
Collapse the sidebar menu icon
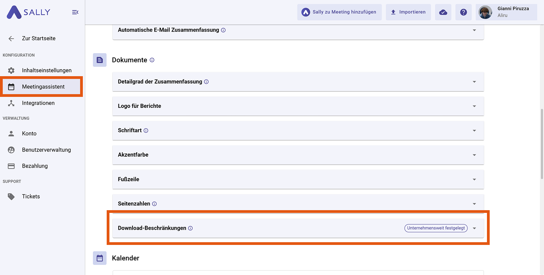pyautogui.click(x=75, y=12)
